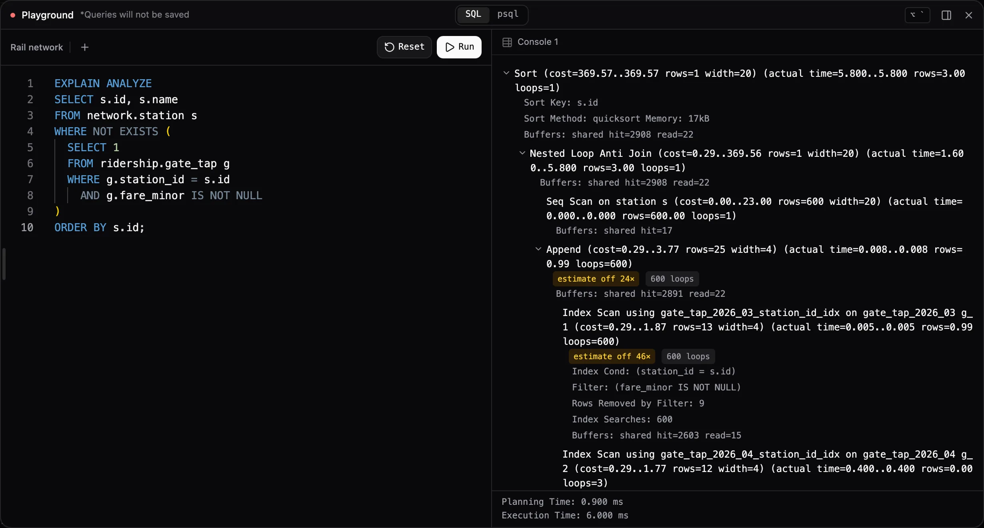Image resolution: width=984 pixels, height=528 pixels.
Task: Click the ORDER BY s.id line in editor
Action: pos(99,228)
